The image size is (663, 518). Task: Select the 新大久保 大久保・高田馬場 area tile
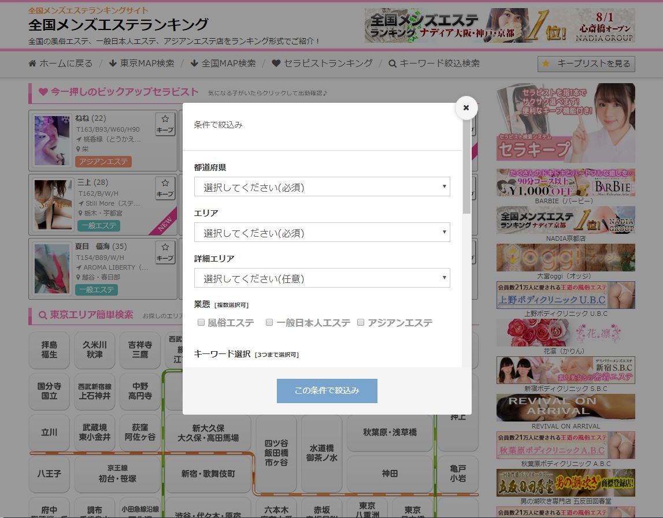pos(208,433)
